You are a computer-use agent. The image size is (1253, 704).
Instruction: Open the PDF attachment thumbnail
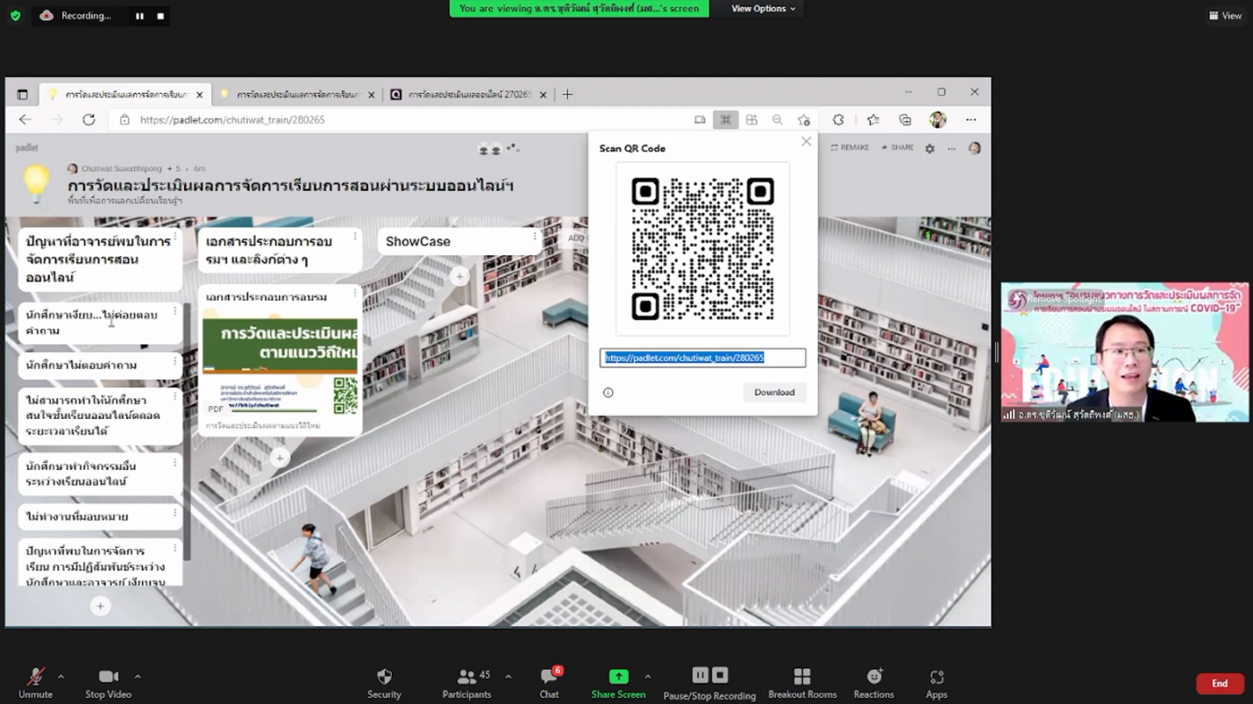[280, 366]
